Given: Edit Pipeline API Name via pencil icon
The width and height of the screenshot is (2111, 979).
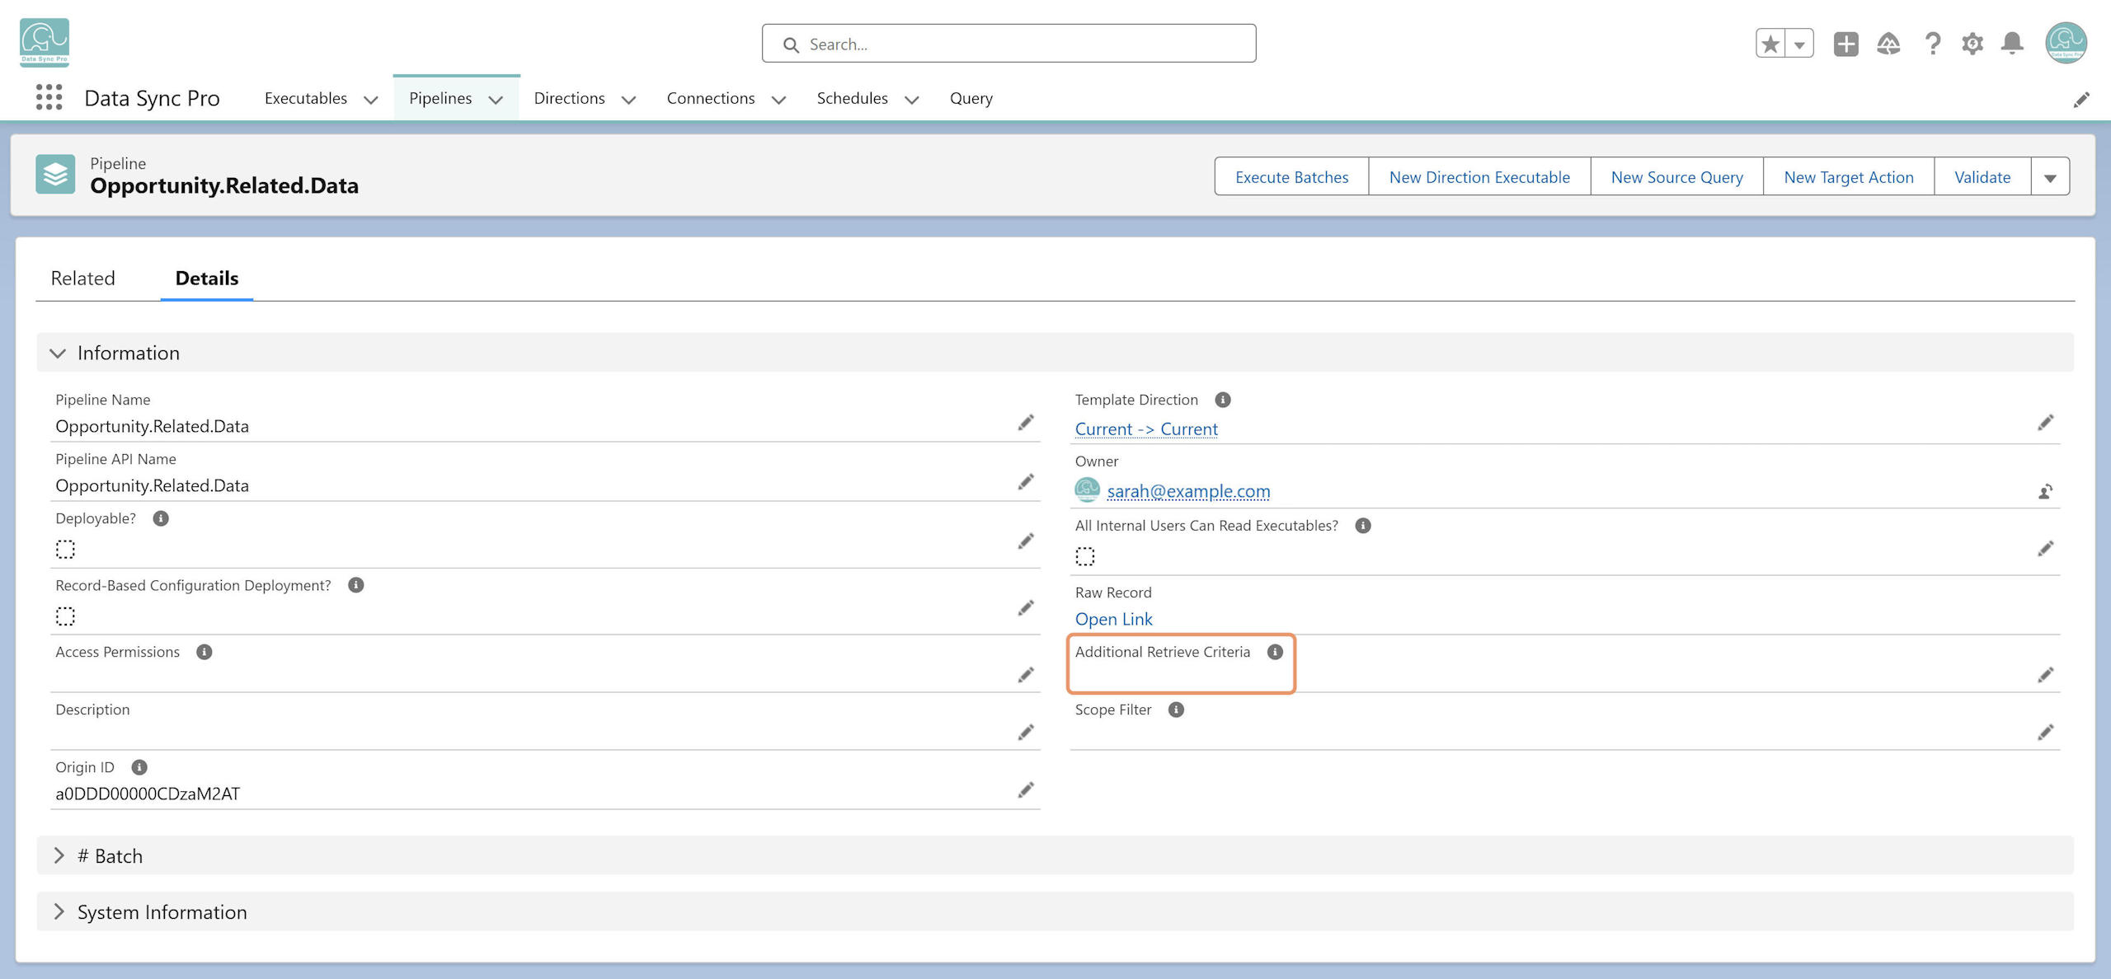Looking at the screenshot, I should pos(1025,482).
